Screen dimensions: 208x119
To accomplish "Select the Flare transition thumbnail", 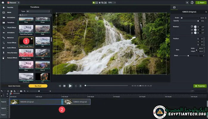I will pos(26,65).
